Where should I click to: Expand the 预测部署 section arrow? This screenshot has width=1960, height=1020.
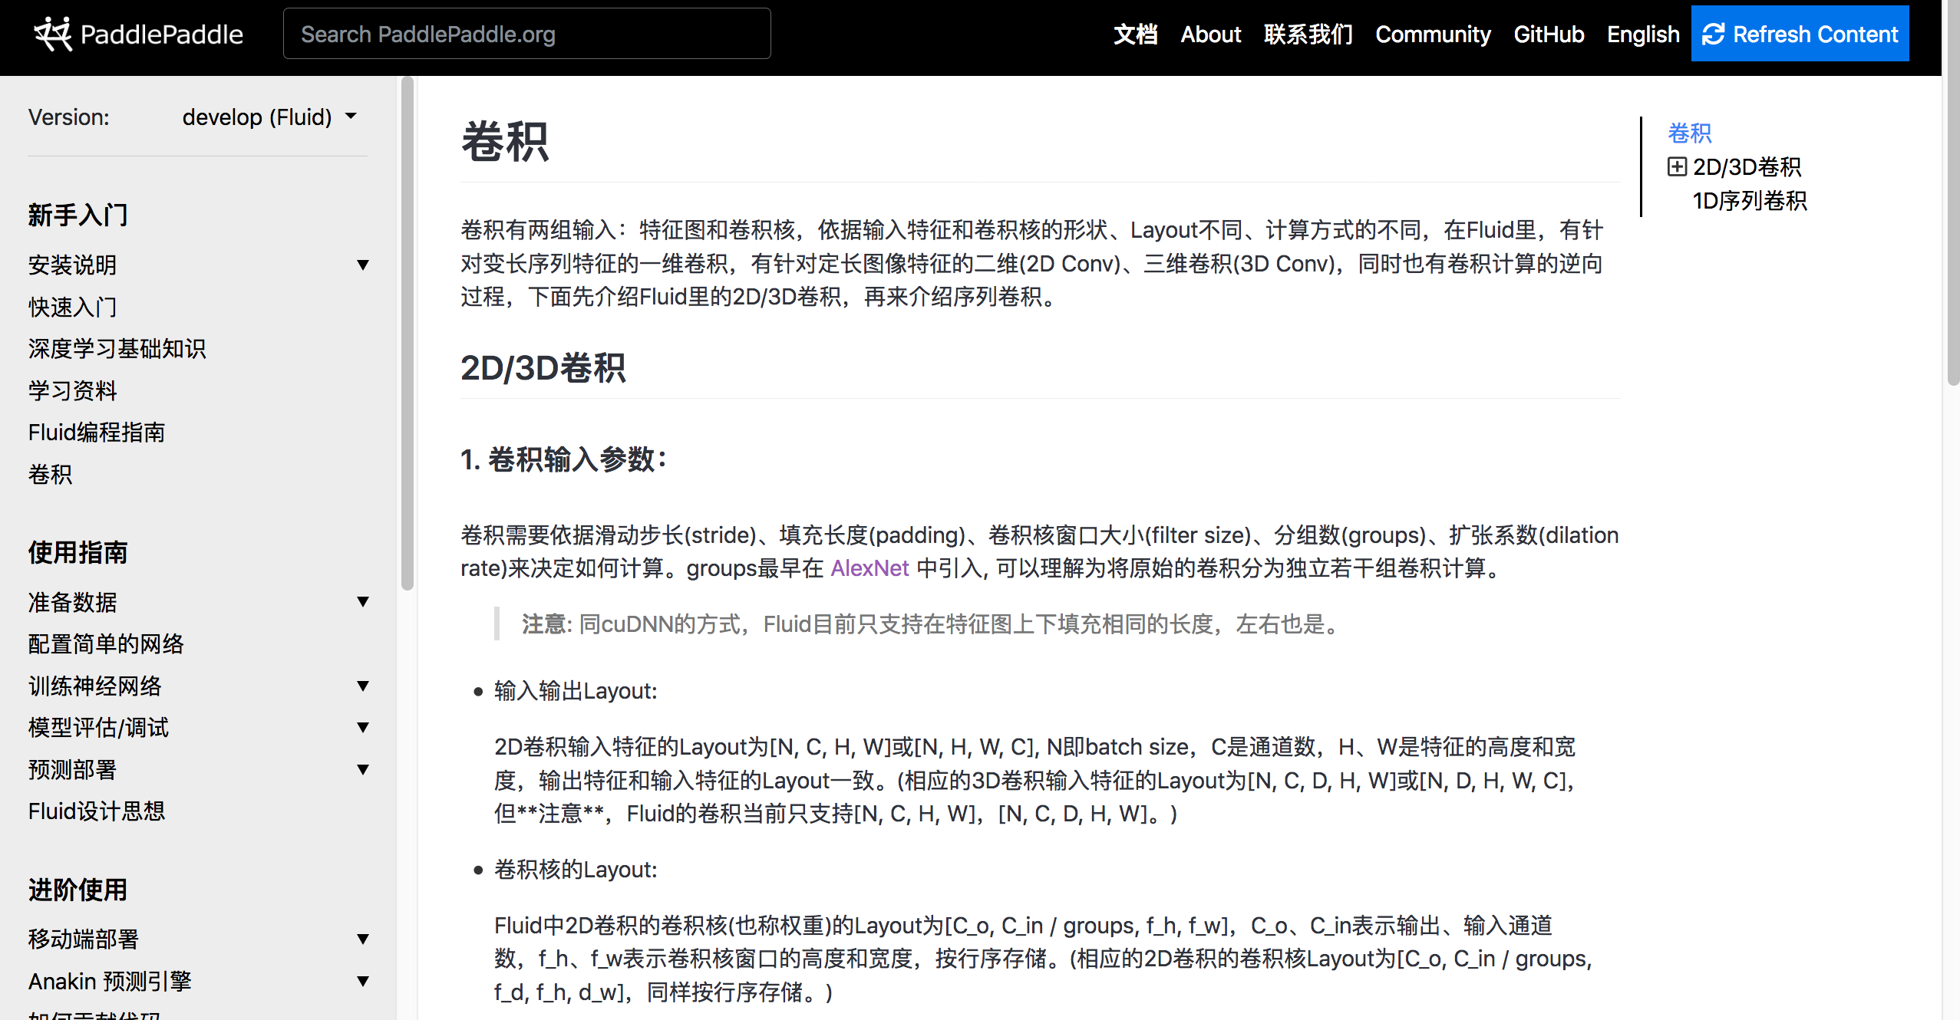363,770
